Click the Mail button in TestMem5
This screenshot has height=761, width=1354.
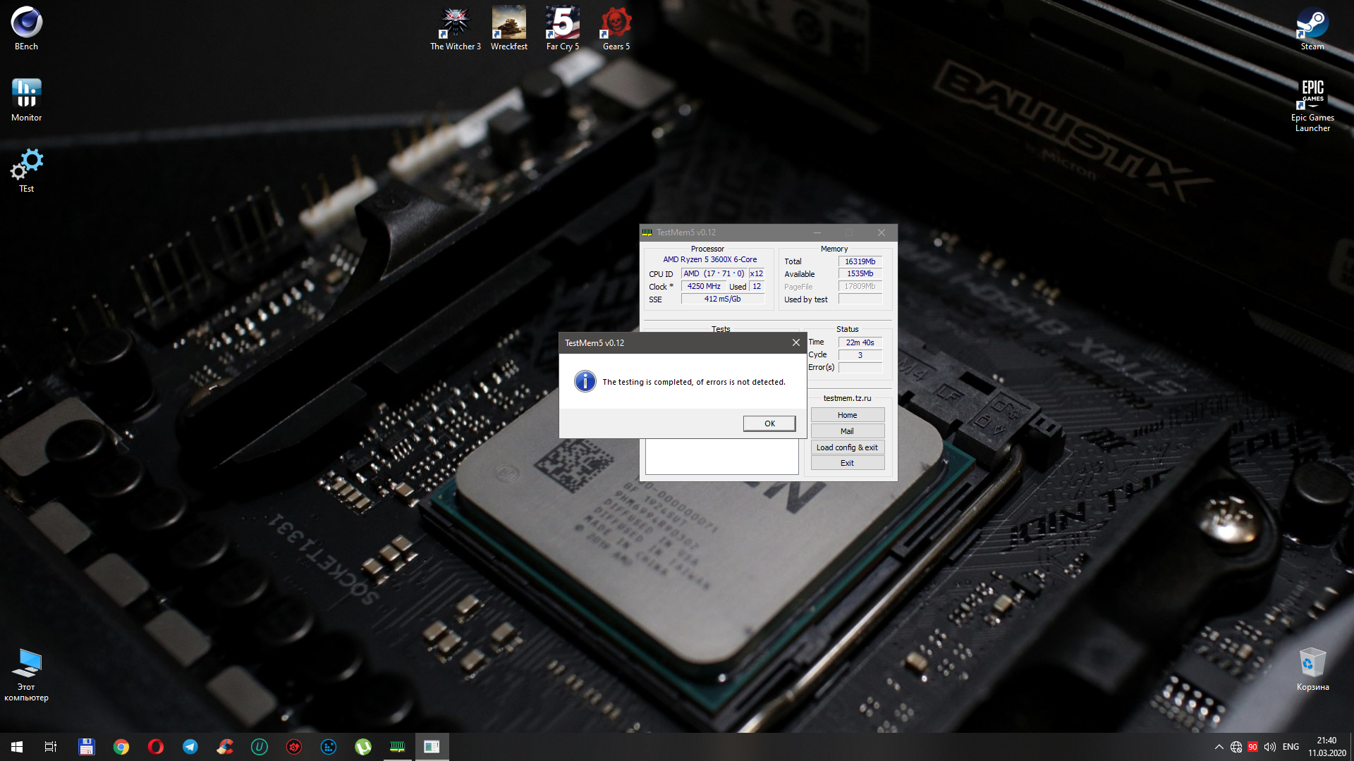click(x=847, y=431)
